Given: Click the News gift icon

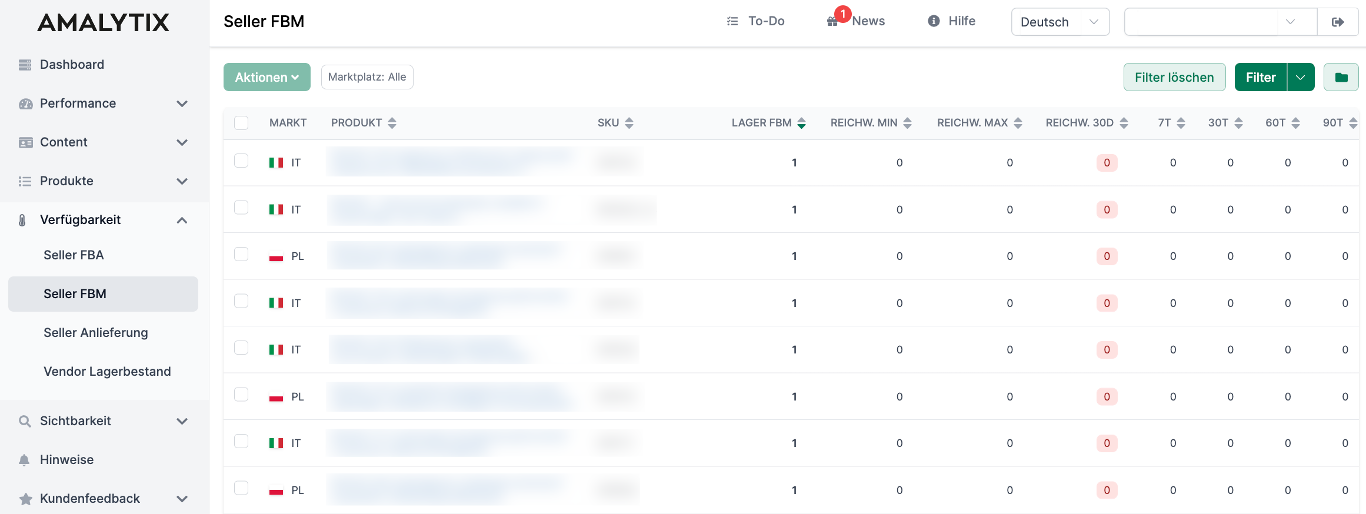Looking at the screenshot, I should point(832,22).
